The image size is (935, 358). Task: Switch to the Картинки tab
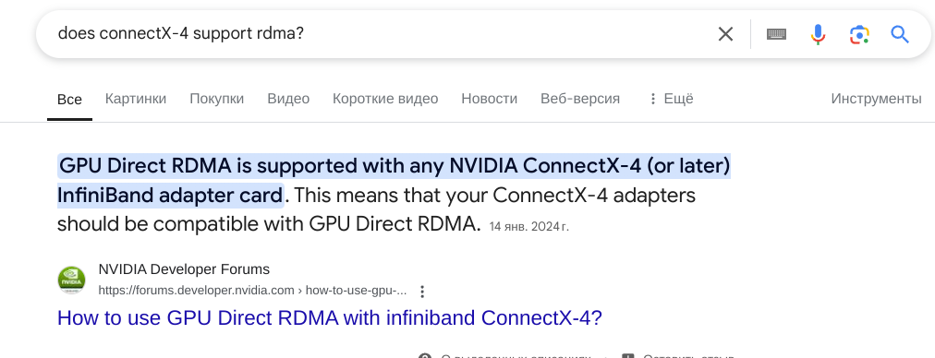click(136, 99)
